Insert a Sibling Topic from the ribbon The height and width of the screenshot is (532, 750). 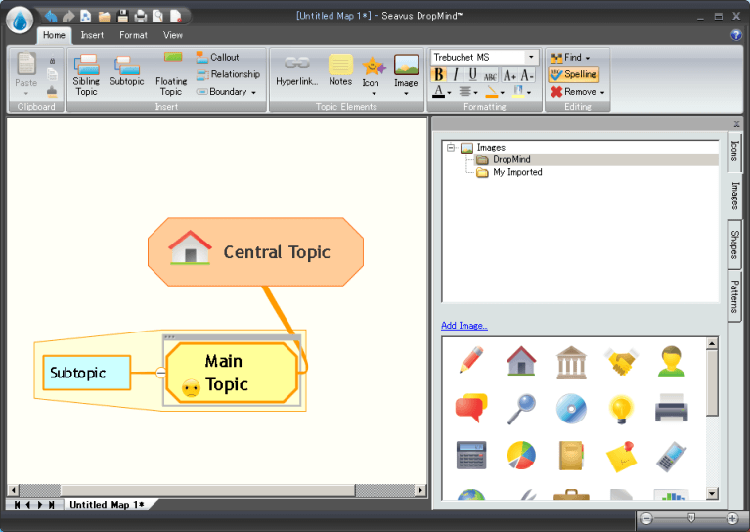click(86, 73)
